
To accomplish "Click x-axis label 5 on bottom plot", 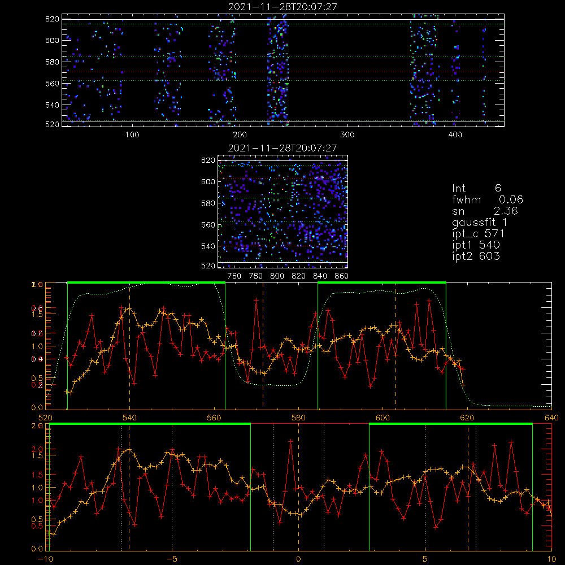I will coord(425,559).
